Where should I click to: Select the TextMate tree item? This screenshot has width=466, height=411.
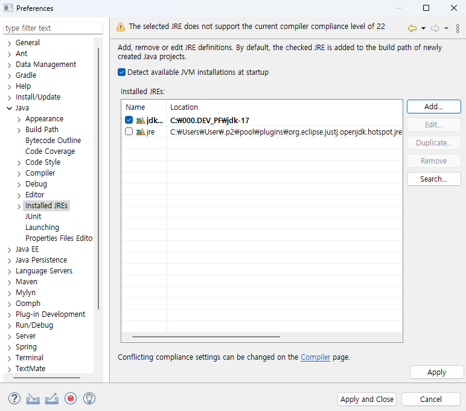tap(31, 369)
